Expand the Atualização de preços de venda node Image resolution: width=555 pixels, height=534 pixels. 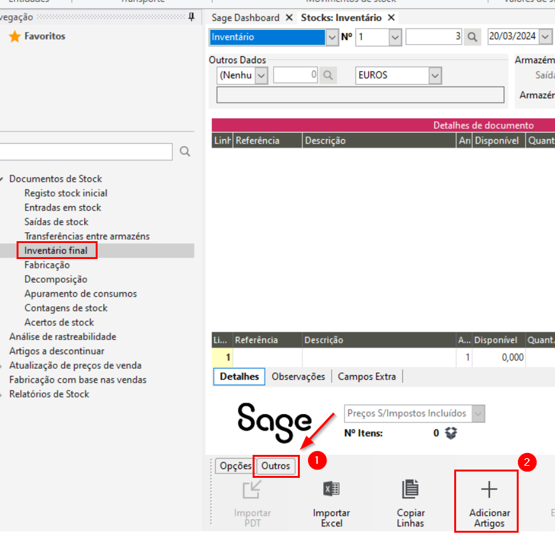point(1,366)
